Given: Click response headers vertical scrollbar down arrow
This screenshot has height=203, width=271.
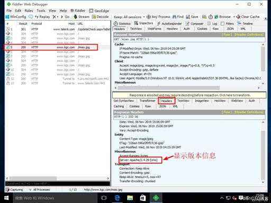Looking at the screenshot, I should pyautogui.click(x=263, y=182).
